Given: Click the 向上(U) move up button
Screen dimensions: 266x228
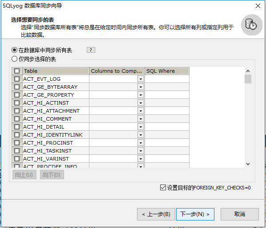Looking at the screenshot, I should tap(24, 175).
